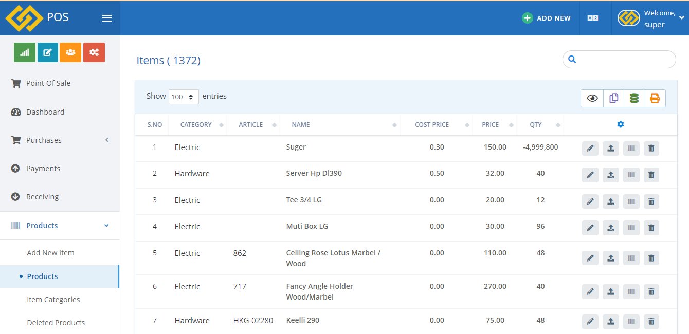Click the pencil edit icon for Suger
The height and width of the screenshot is (334, 689).
[590, 149]
